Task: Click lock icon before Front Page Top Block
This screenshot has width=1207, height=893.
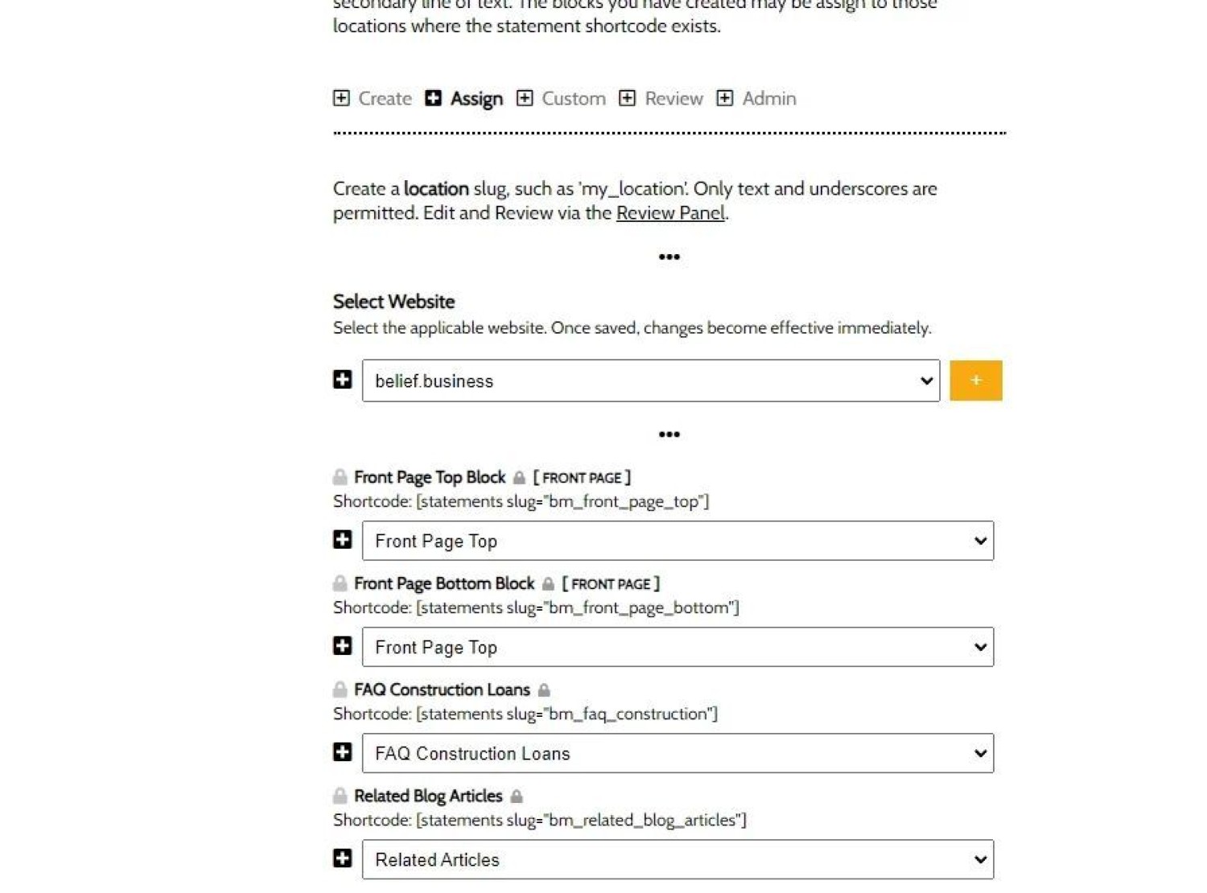Action: click(340, 477)
